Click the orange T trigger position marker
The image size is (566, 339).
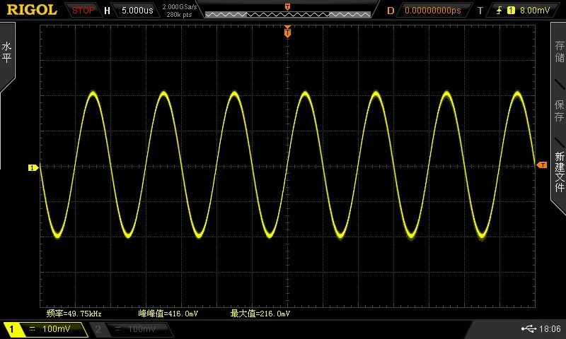(x=287, y=32)
